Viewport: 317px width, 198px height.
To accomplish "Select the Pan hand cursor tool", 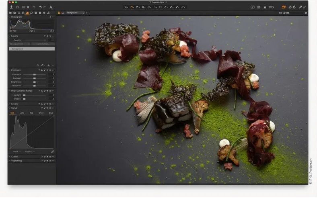I will (132, 7).
